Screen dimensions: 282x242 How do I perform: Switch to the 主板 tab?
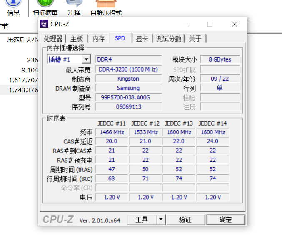point(77,39)
